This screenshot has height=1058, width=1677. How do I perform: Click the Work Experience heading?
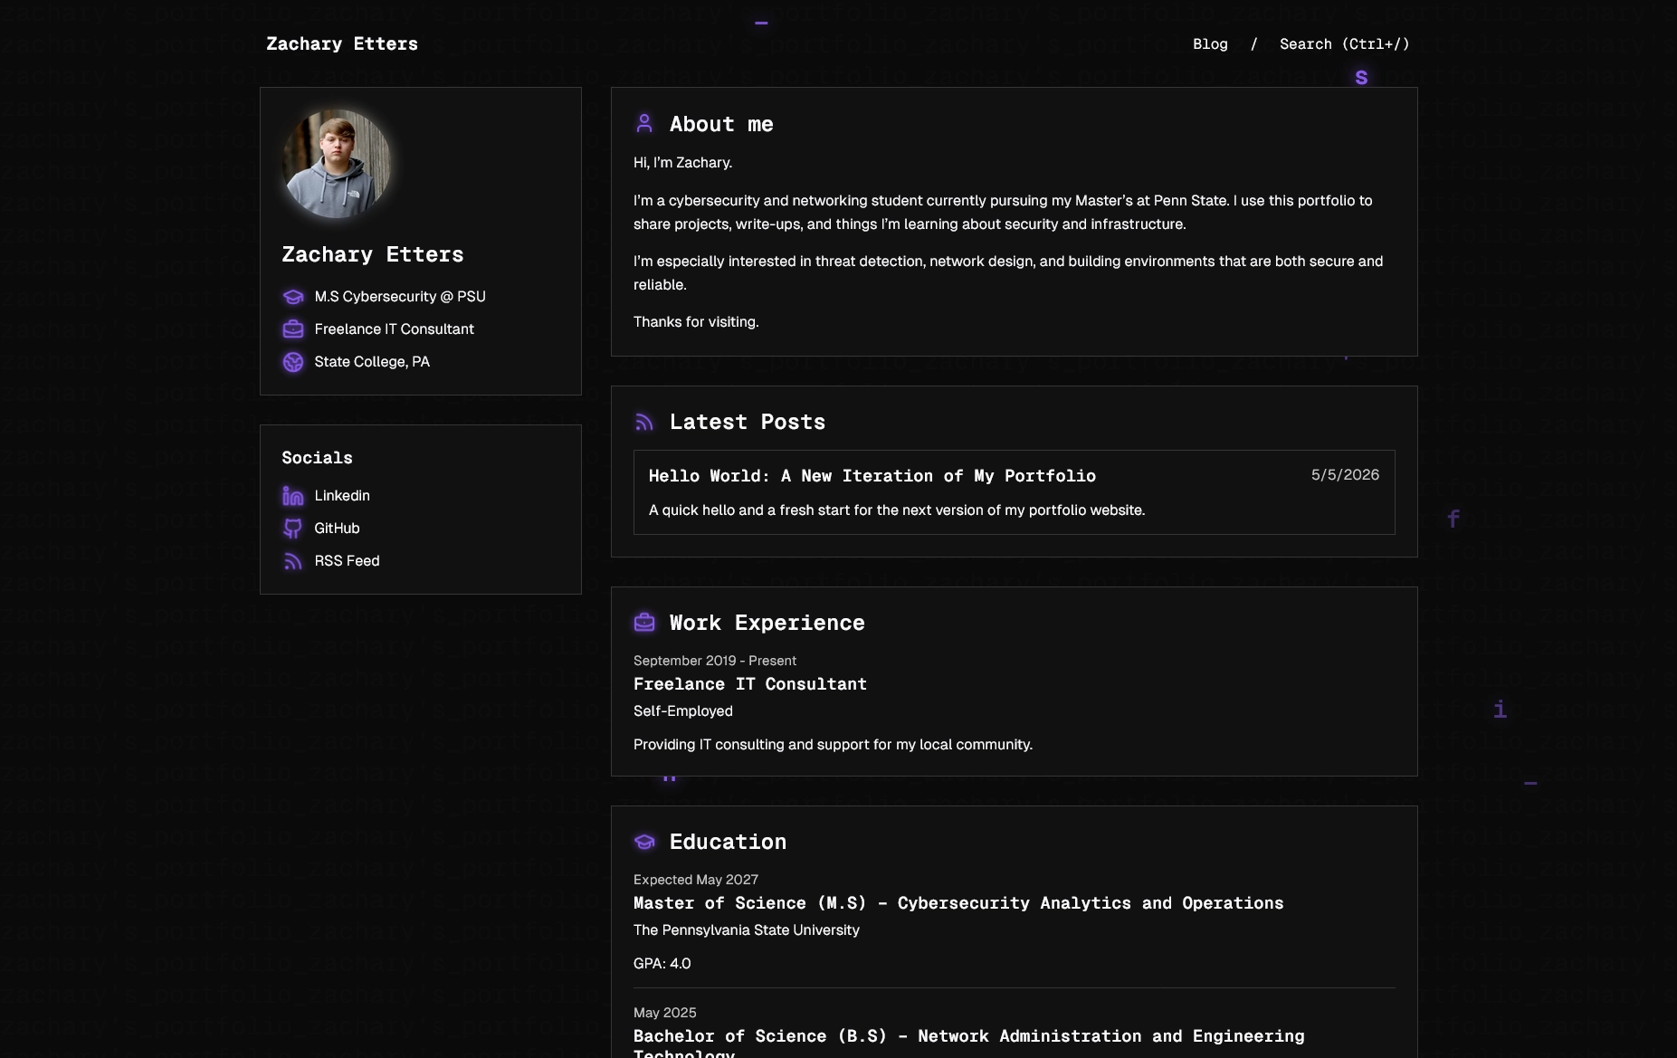[x=767, y=623]
